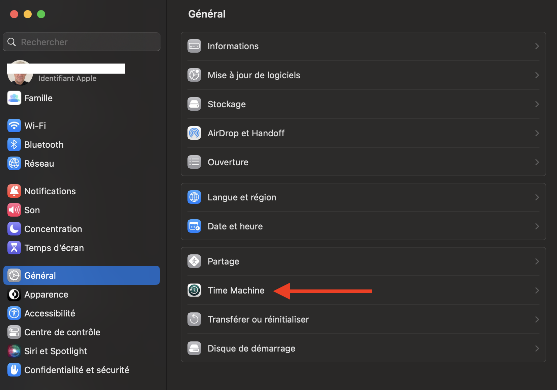Image resolution: width=557 pixels, height=390 pixels.
Task: Click the Bluetooth icon in sidebar
Action: [x=14, y=145]
